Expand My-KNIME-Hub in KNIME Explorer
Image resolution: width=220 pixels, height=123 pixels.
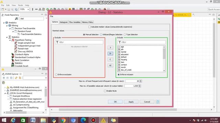pyautogui.click(x=5, y=87)
